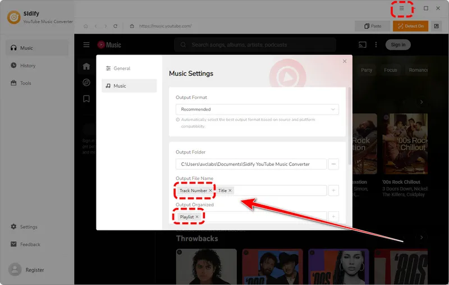
Task: Click next arrow above the playlist cards
Action: pos(421,102)
